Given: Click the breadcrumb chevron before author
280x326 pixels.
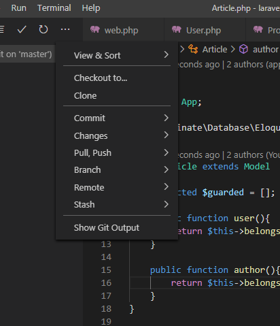Looking at the screenshot, I should point(233,49).
